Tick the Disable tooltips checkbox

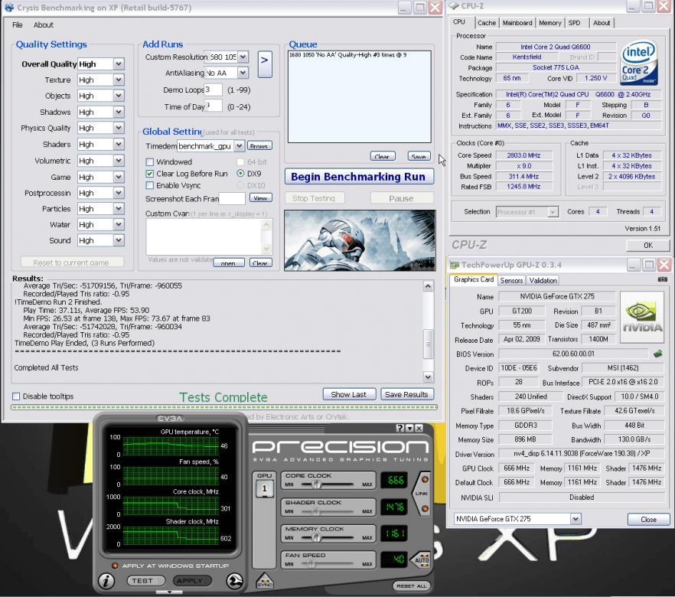click(16, 396)
